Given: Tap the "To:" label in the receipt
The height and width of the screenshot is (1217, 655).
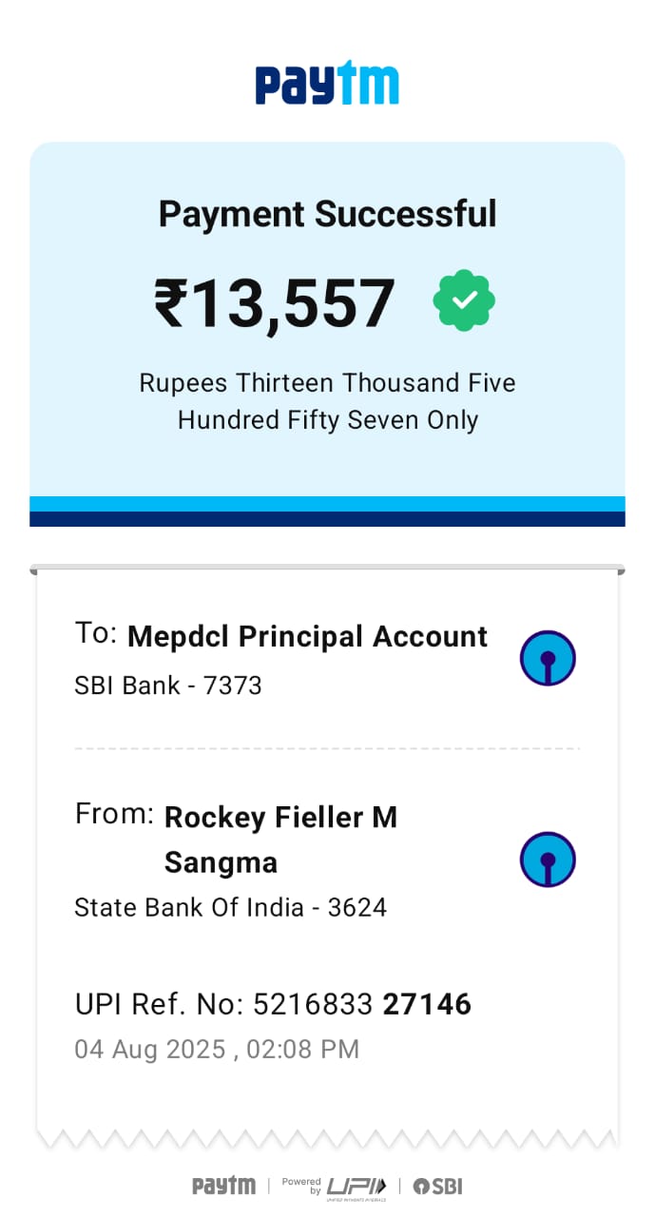Looking at the screenshot, I should coord(96,633).
